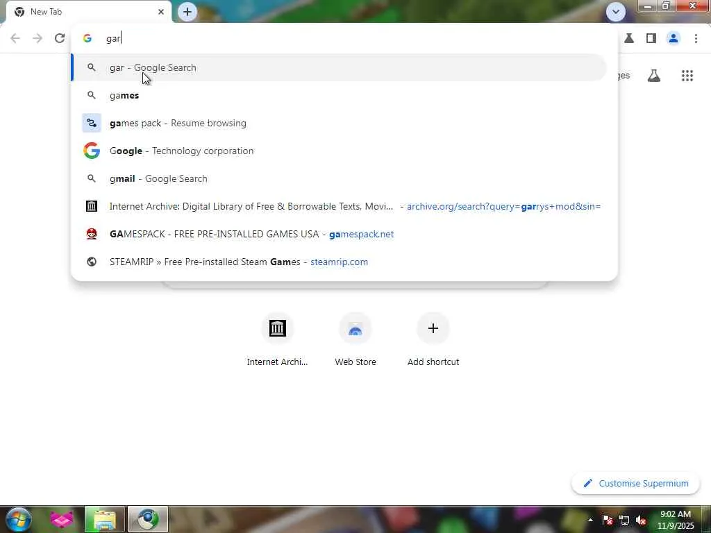Click the Customise Supermium button
The image size is (711, 533).
pos(636,484)
